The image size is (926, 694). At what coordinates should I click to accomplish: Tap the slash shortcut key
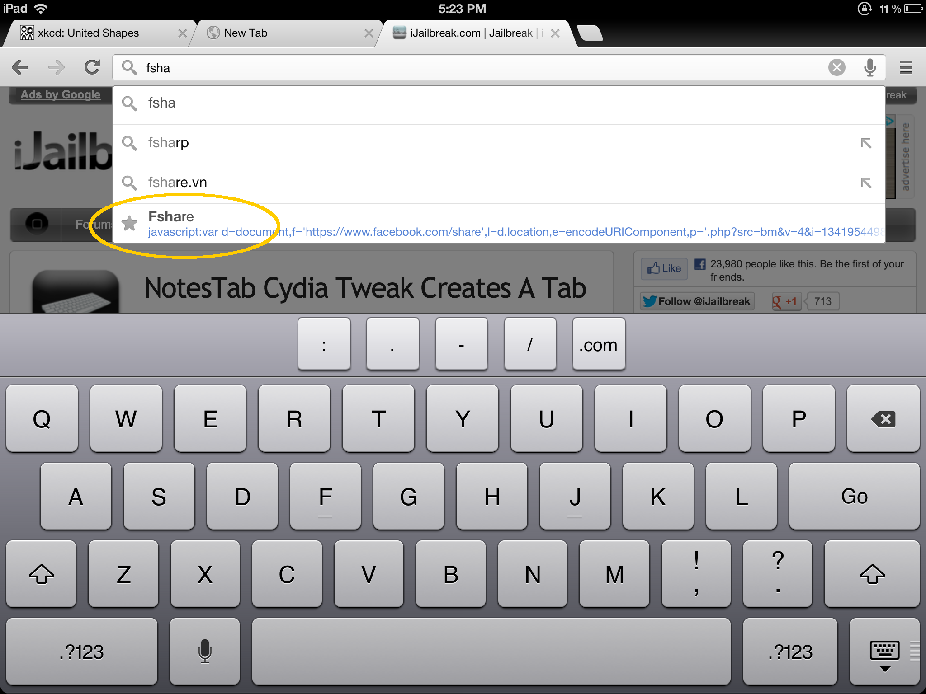pyautogui.click(x=530, y=344)
